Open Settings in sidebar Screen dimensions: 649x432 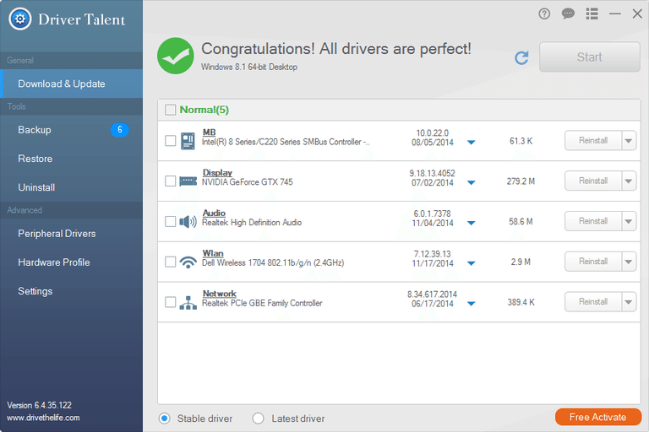tap(72, 291)
